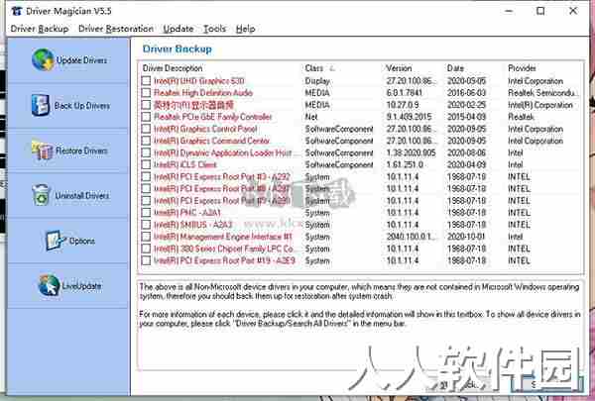Enable Intel(R) Dynamic Application Loader Host checkbox
This screenshot has width=595, height=401.
146,152
